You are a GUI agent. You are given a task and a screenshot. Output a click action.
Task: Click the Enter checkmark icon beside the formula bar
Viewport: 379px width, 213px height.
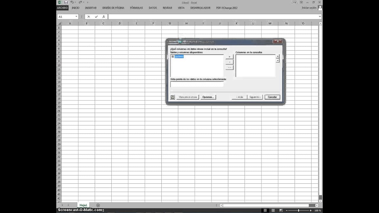(x=96, y=17)
